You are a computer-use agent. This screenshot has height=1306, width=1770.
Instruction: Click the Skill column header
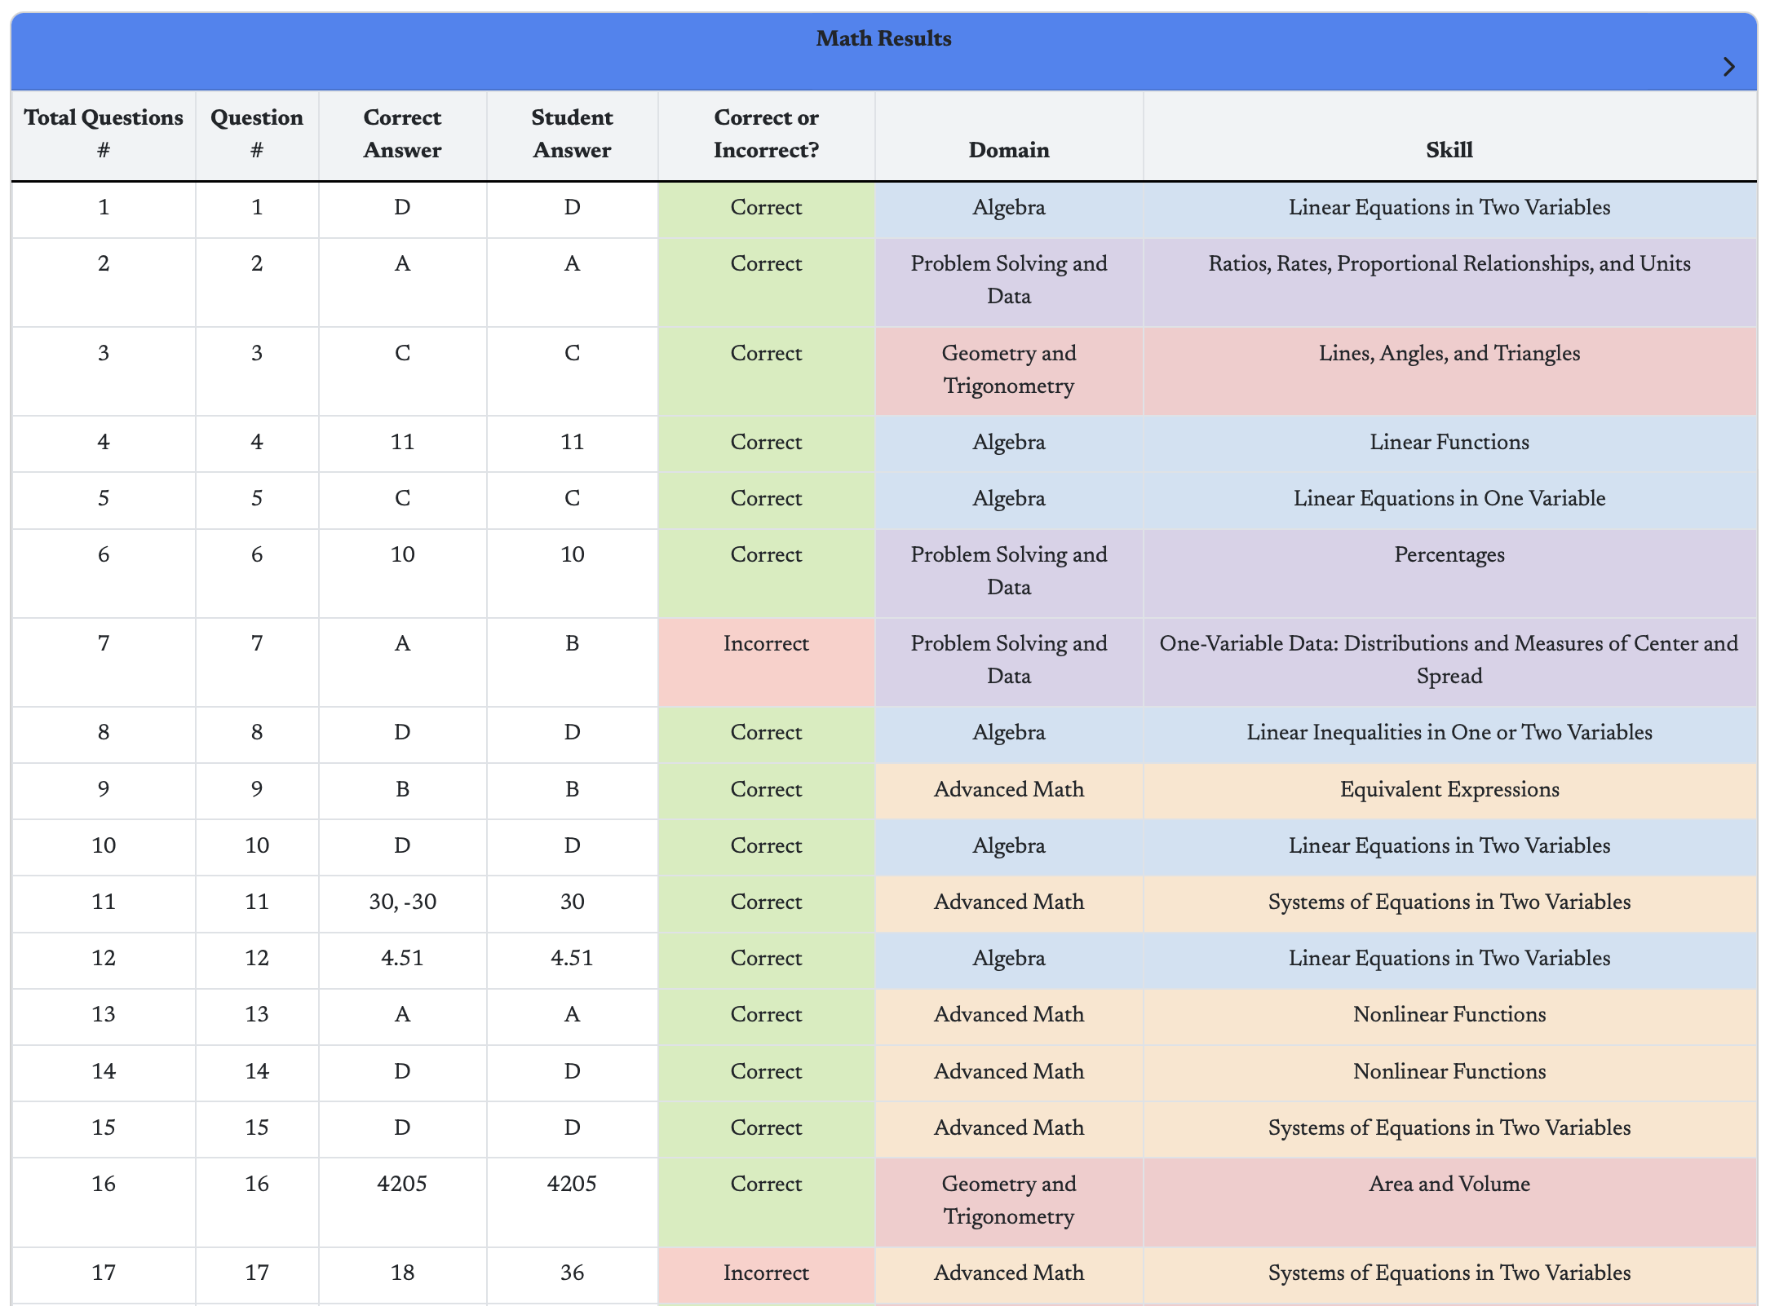click(x=1449, y=150)
